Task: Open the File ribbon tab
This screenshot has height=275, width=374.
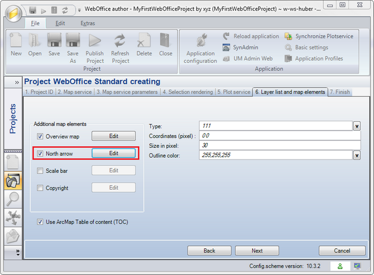Action: click(x=35, y=23)
